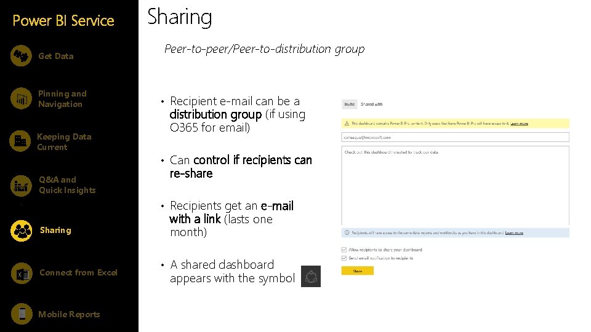The height and width of the screenshot is (332, 591).
Task: Open the Get Data section label
Action: [x=56, y=56]
